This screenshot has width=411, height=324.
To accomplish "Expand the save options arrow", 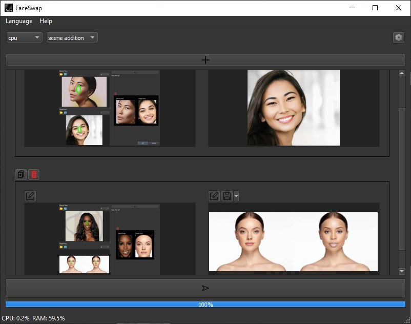I will [236, 196].
